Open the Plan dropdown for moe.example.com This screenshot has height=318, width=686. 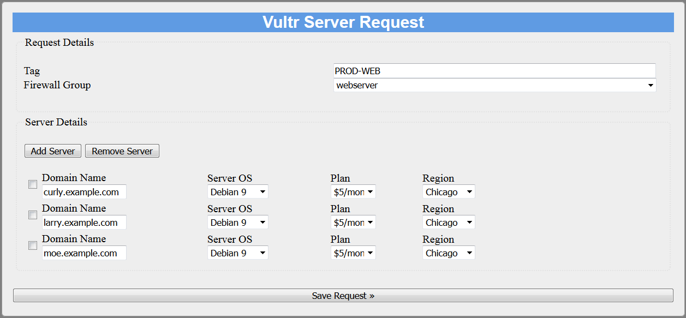click(x=353, y=253)
